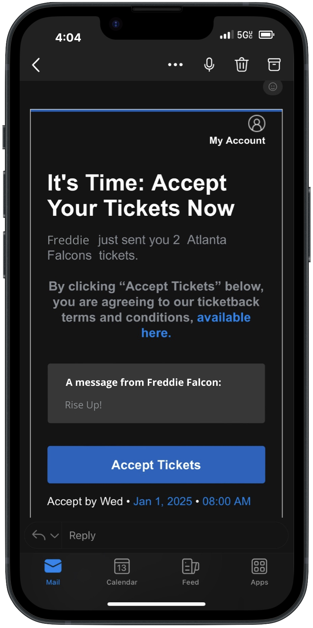Add a reaction with the smiley icon
The width and height of the screenshot is (313, 628).
[273, 87]
